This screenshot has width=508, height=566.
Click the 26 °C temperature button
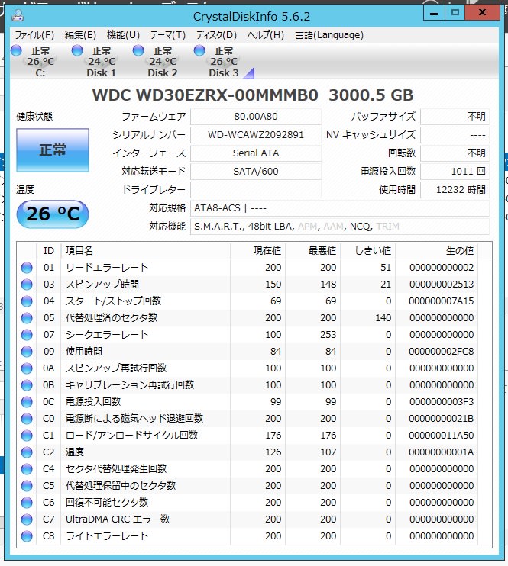53,214
